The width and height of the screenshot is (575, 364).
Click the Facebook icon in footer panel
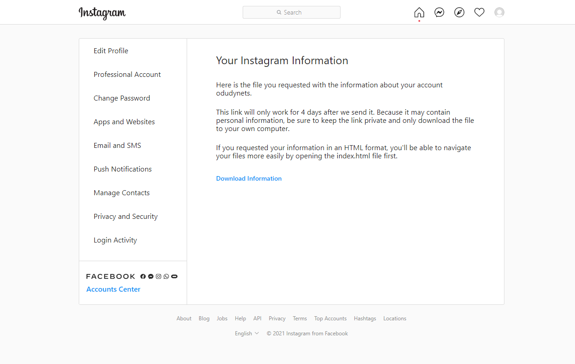[143, 277]
